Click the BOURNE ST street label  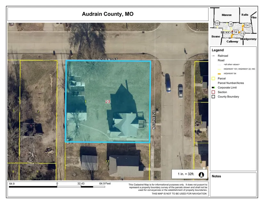[x=108, y=59]
